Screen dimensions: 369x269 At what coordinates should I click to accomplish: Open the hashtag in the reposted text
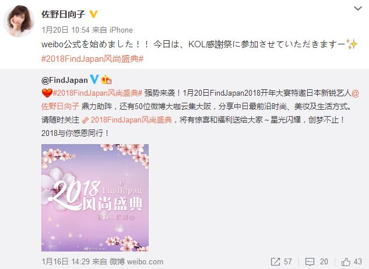(x=97, y=93)
